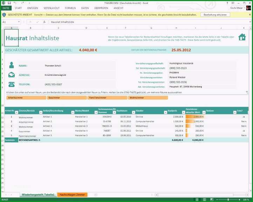This screenshot has height=202, width=253.
Task: Click the telephone icon beside TELEFON
Action: click(12, 84)
